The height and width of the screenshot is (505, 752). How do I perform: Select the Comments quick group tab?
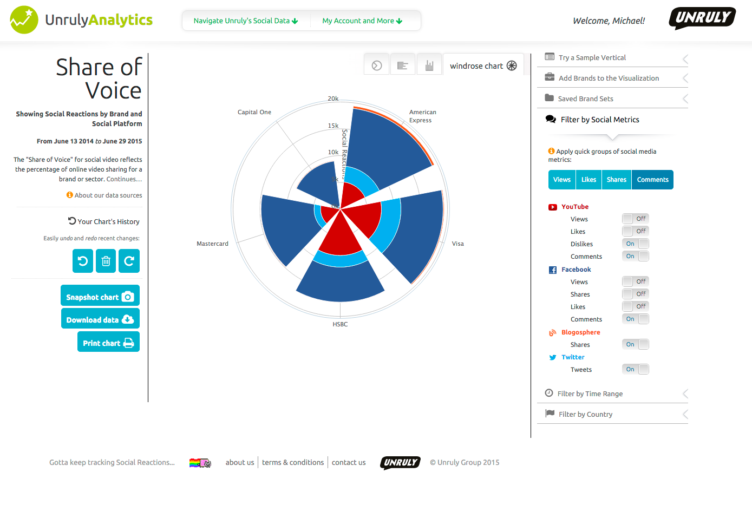pos(652,180)
